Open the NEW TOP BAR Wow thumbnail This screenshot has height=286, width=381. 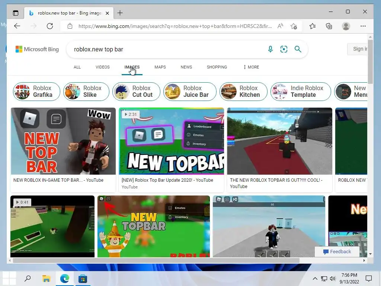(x=63, y=141)
